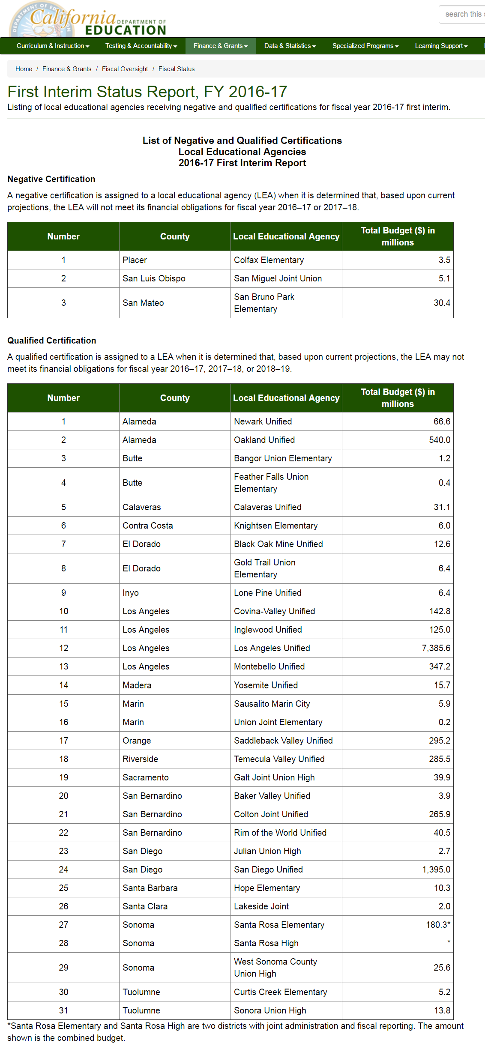Click the search this site field
Screen dimensions: 485x1061
click(463, 14)
